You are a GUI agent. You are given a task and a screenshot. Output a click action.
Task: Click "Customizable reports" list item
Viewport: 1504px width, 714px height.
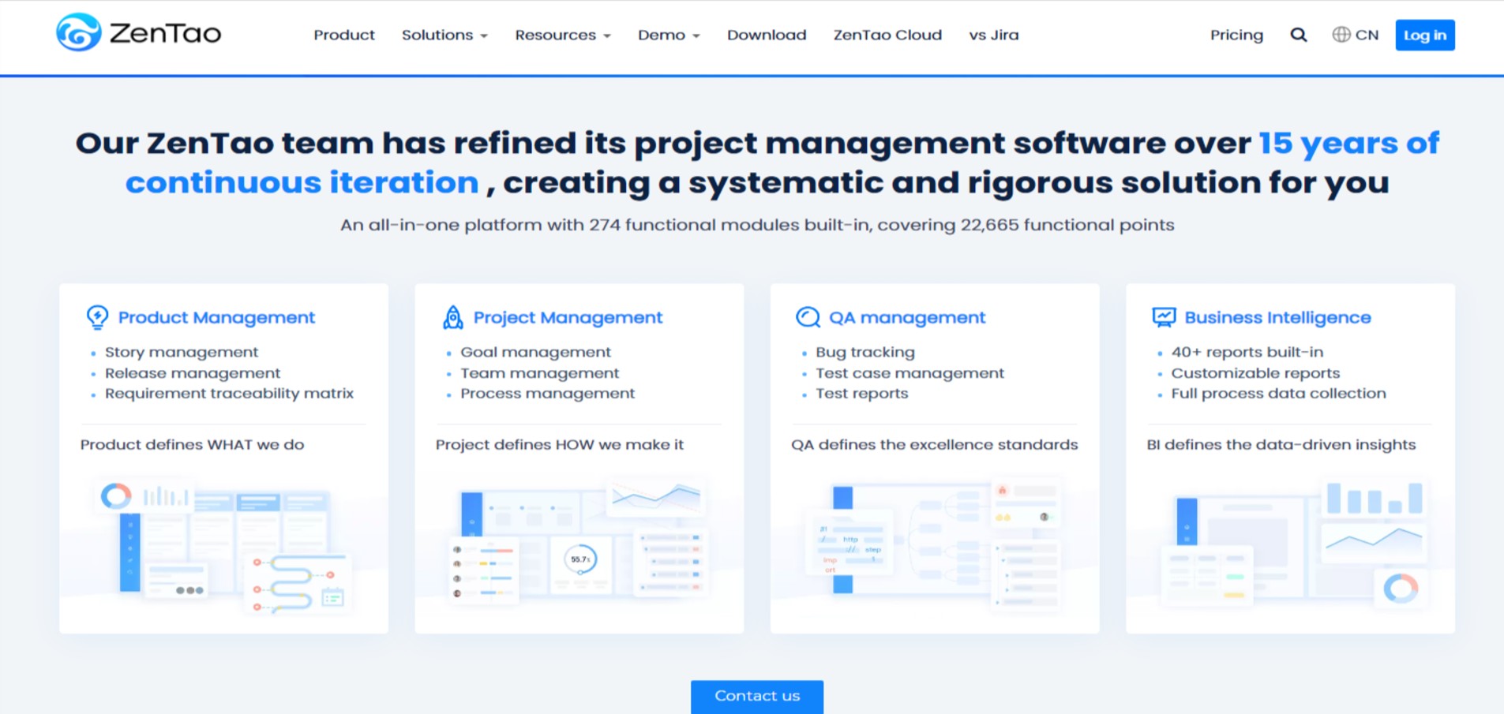[1255, 373]
